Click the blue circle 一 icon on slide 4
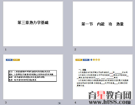The image size is (135, 105). click(91, 60)
